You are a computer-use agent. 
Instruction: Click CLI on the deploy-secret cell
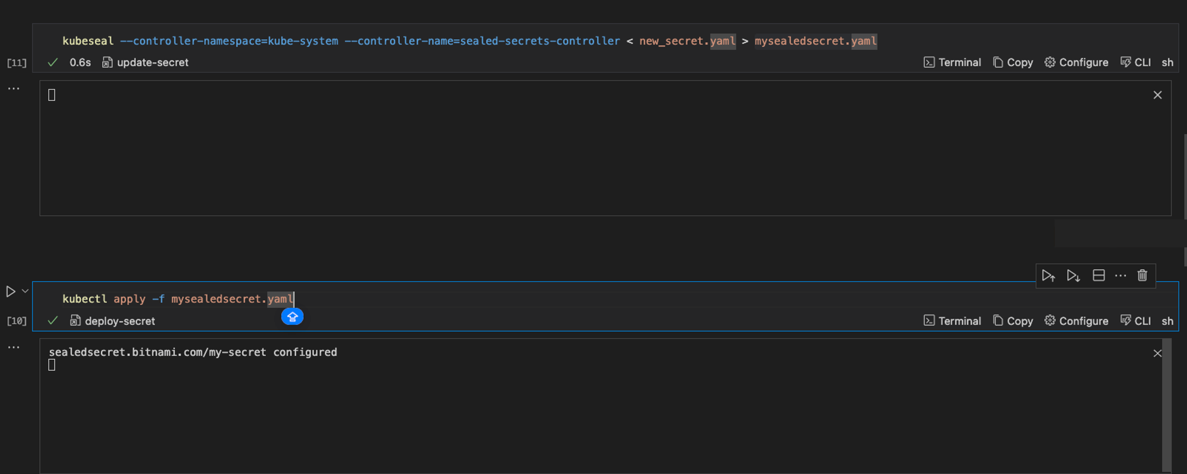(1135, 321)
